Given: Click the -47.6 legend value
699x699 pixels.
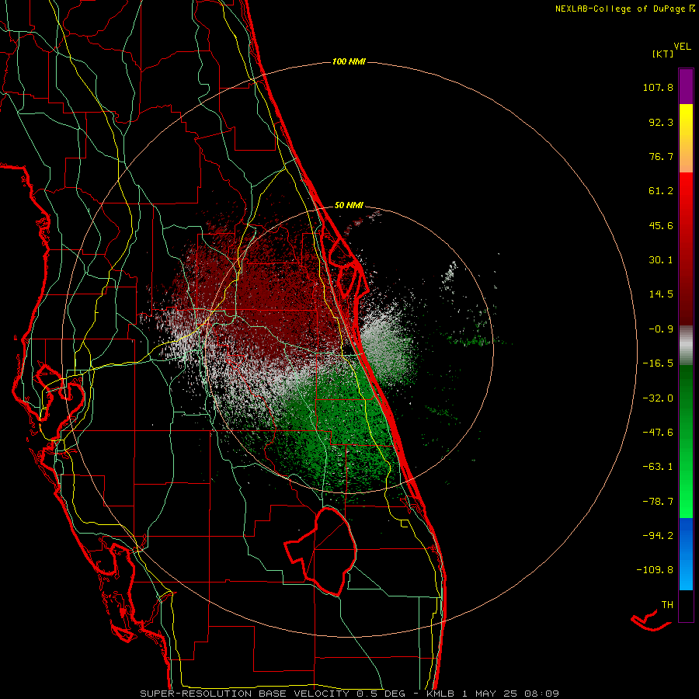Looking at the screenshot, I should [658, 433].
